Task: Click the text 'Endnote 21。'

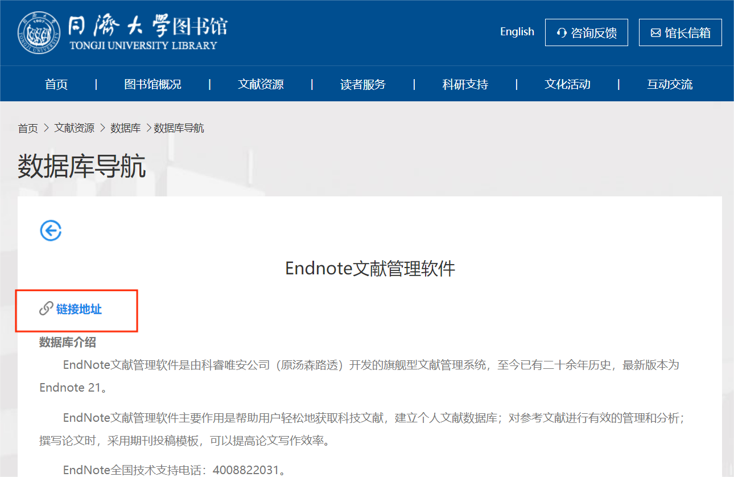Action: click(x=73, y=388)
